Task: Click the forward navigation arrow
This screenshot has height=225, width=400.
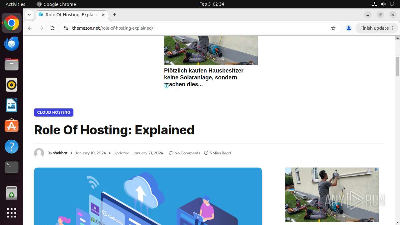Action: [x=41, y=28]
